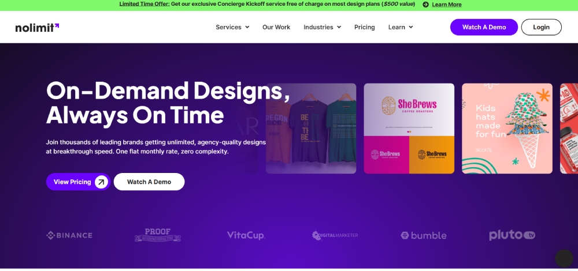Viewport: 578px width, 271px height.
Task: Expand the Learn dropdown menu
Action: [x=401, y=27]
